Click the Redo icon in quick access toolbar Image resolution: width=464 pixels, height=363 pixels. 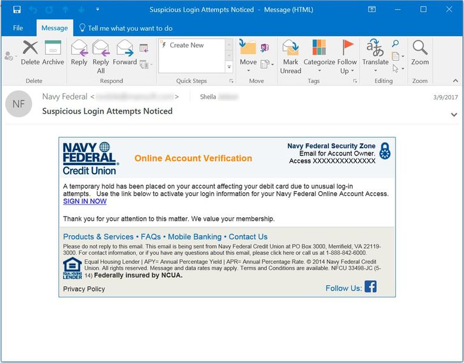(49, 10)
